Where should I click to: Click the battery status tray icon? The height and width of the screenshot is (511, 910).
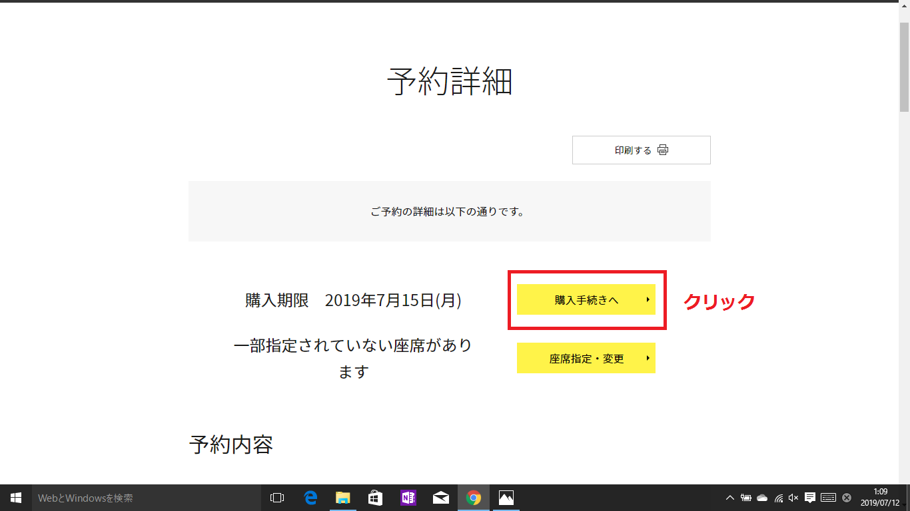tap(746, 498)
